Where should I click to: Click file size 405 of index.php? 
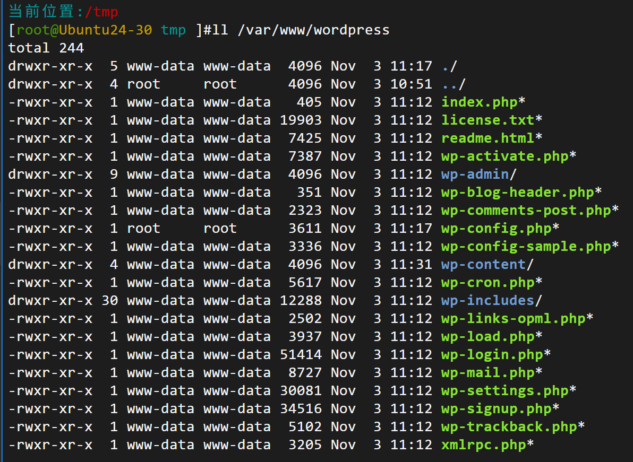tap(309, 102)
